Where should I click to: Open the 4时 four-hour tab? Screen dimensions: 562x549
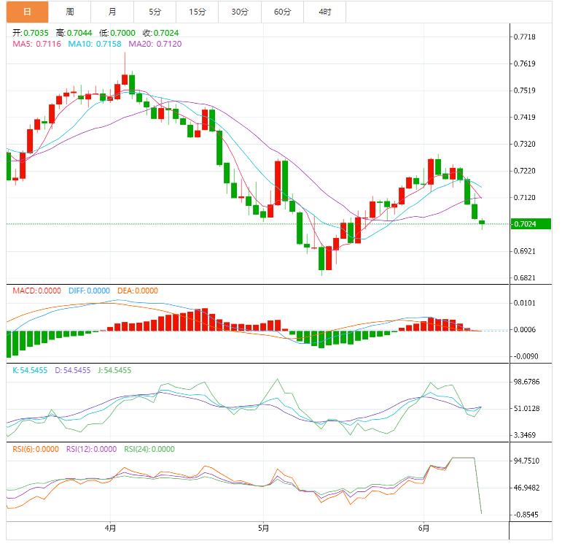pyautogui.click(x=324, y=12)
